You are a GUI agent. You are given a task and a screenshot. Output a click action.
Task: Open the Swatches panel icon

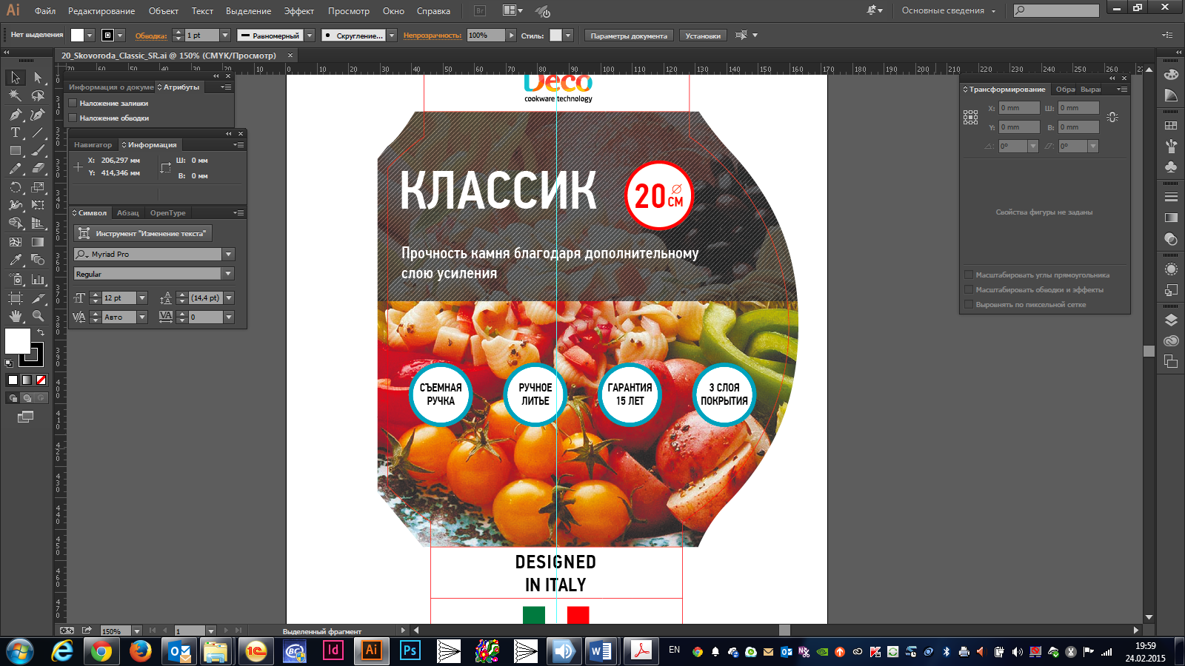click(x=1171, y=126)
